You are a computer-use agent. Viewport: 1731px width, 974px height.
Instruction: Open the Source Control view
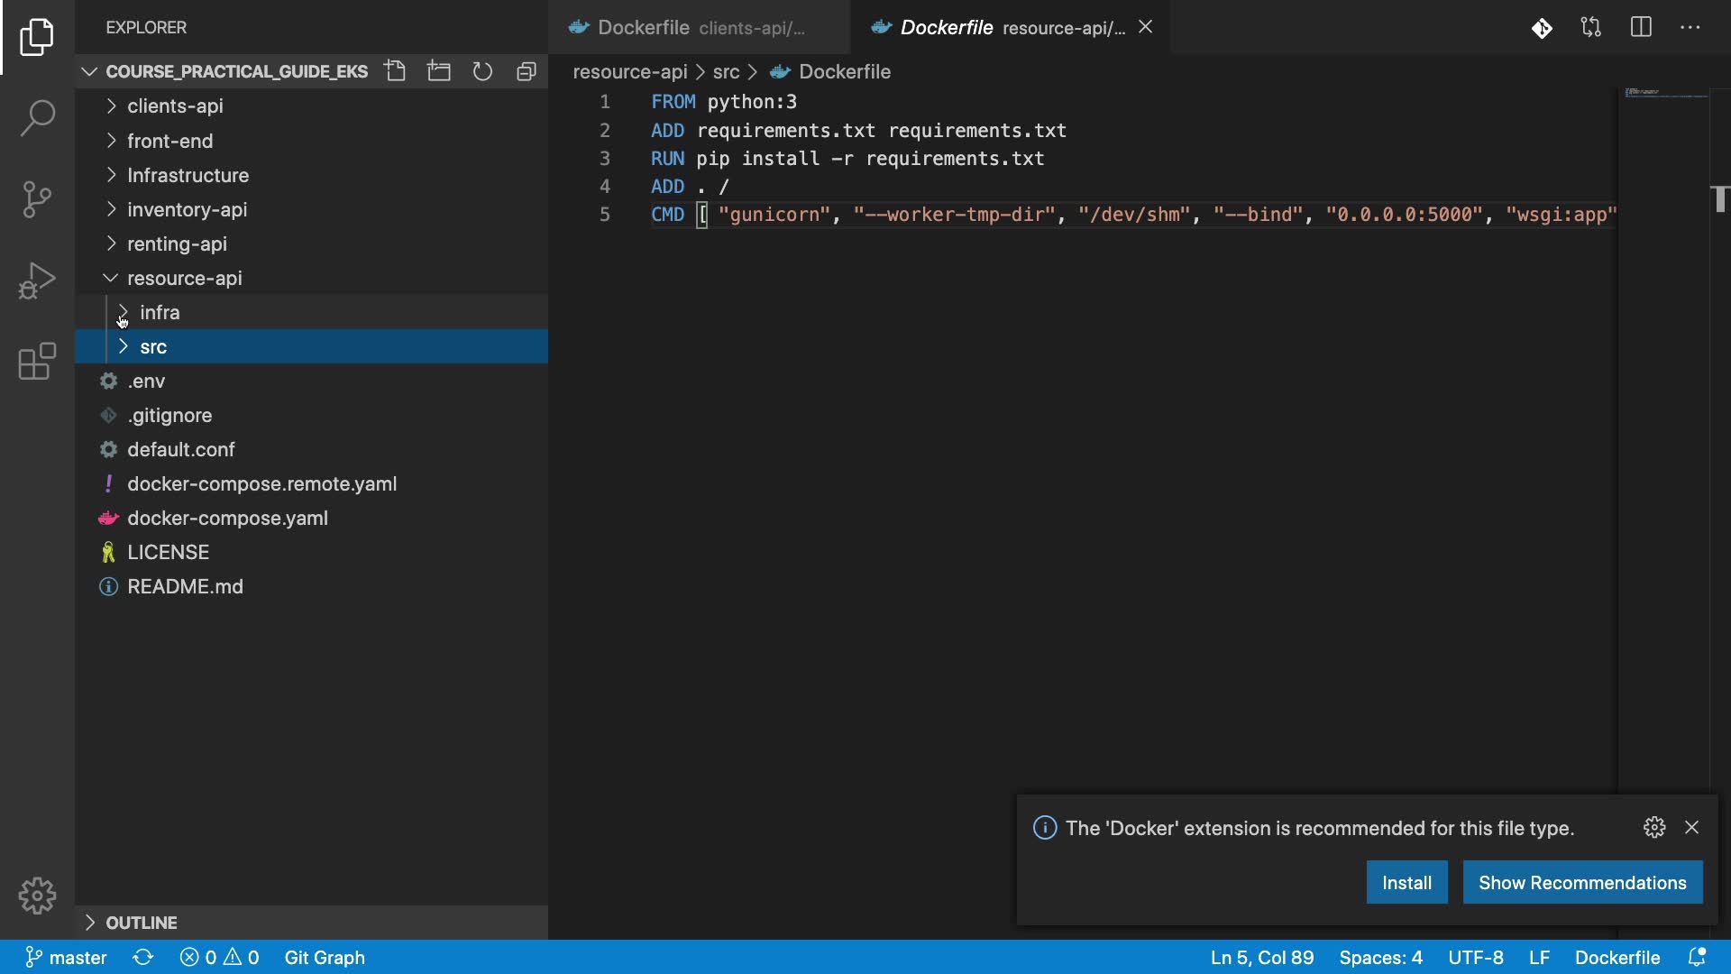click(x=37, y=199)
